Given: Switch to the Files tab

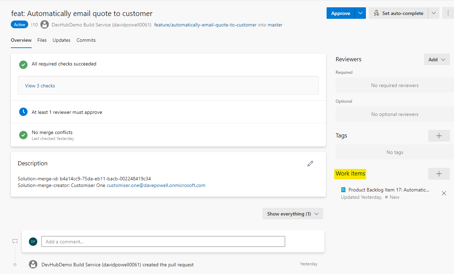Looking at the screenshot, I should click(42, 40).
